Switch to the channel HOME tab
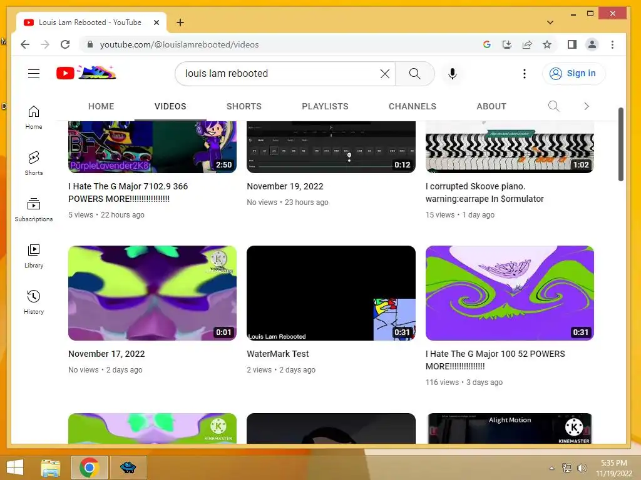 (101, 106)
